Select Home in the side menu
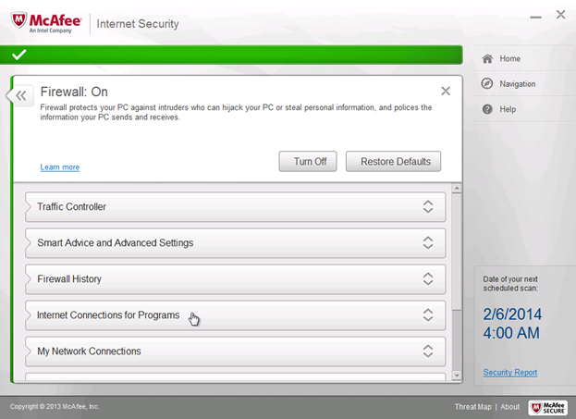 [x=509, y=59]
